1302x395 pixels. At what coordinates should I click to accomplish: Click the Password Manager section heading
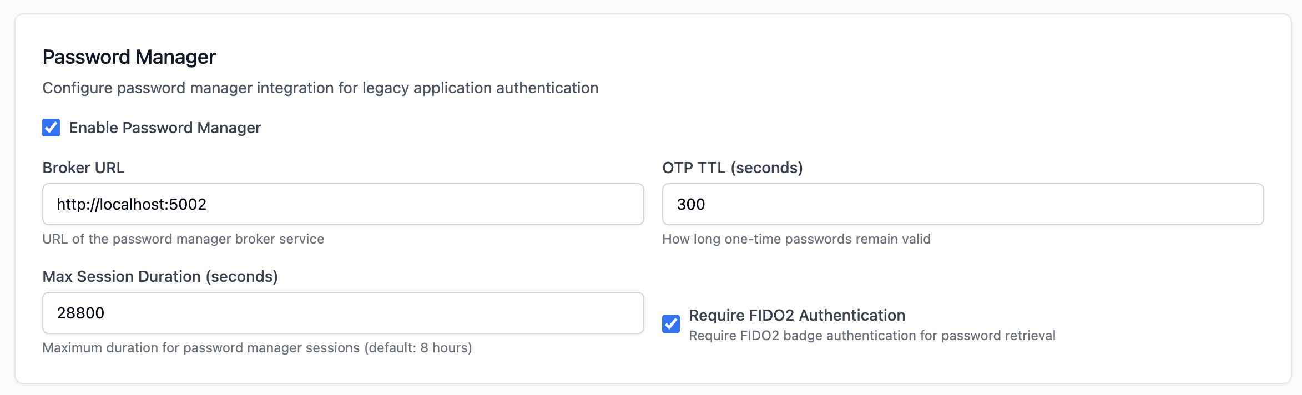click(x=129, y=57)
